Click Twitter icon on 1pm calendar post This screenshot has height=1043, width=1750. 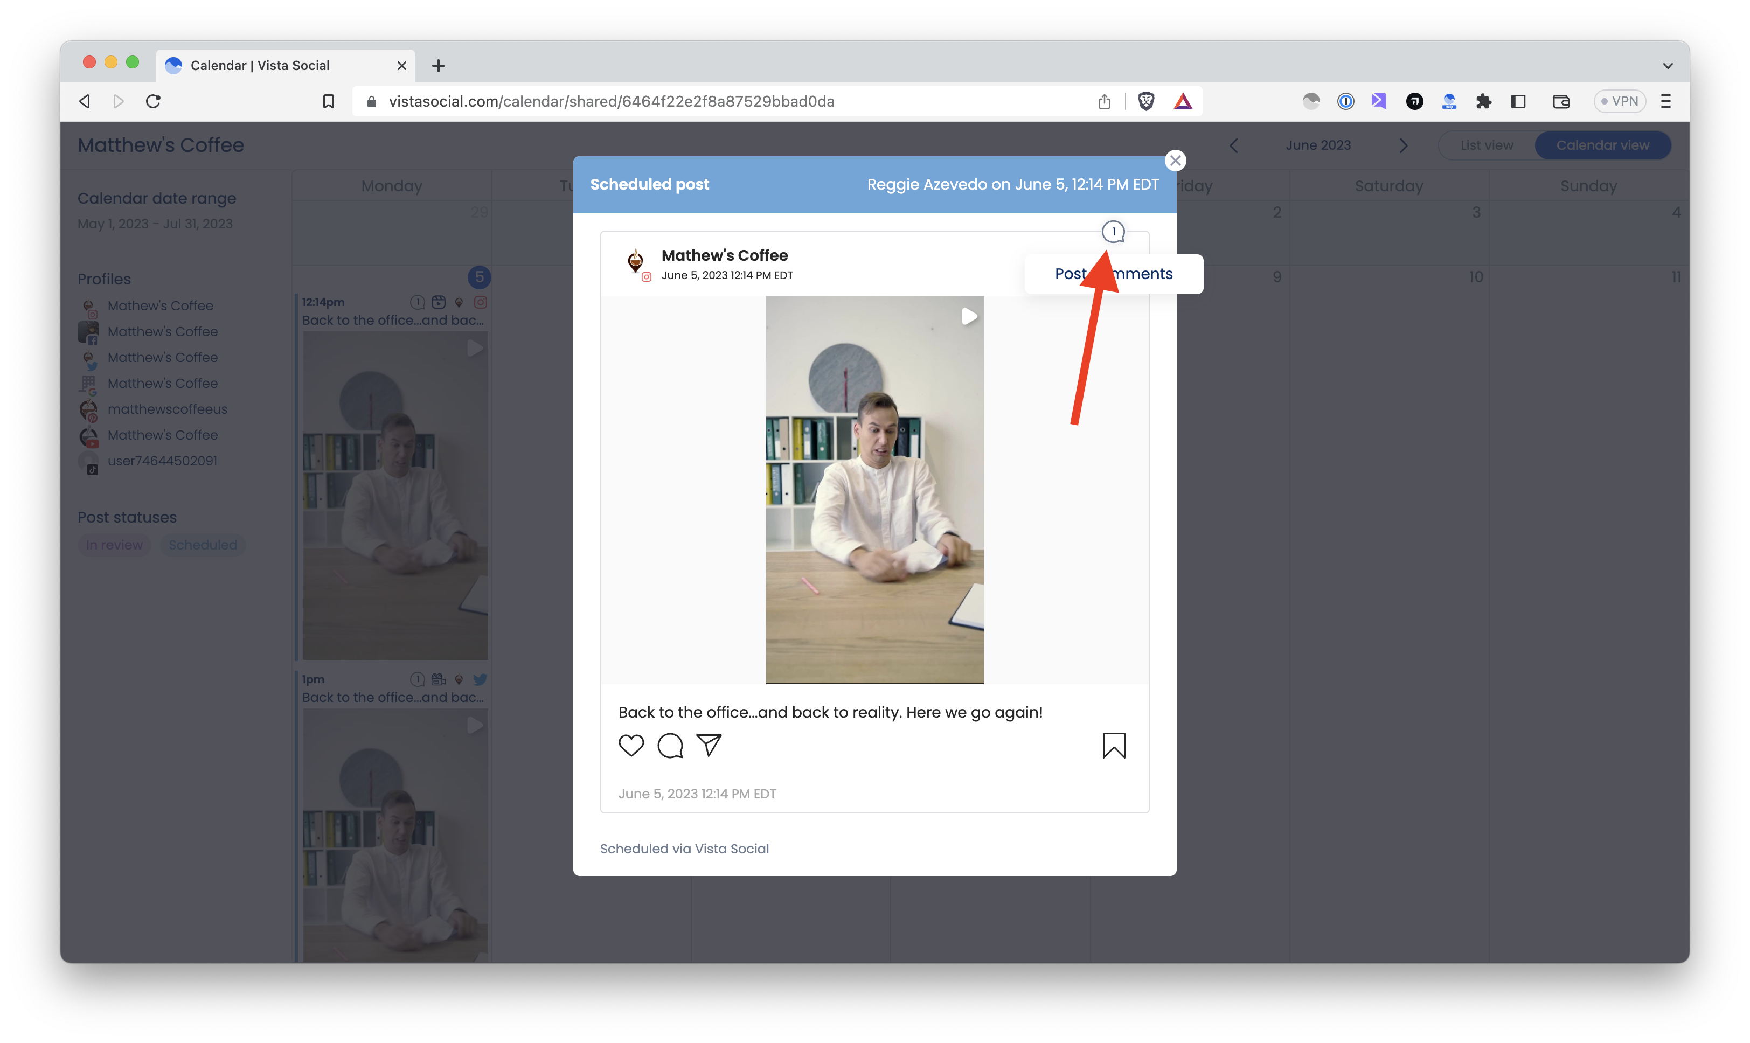point(480,680)
